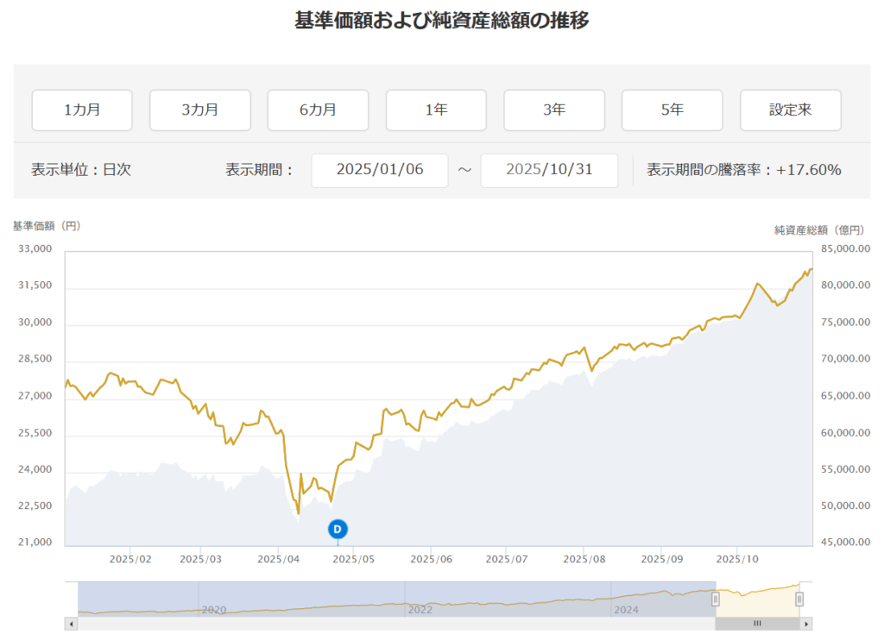This screenshot has height=634, width=884.
Task: Switch chart range to 3カ月
Action: (199, 110)
